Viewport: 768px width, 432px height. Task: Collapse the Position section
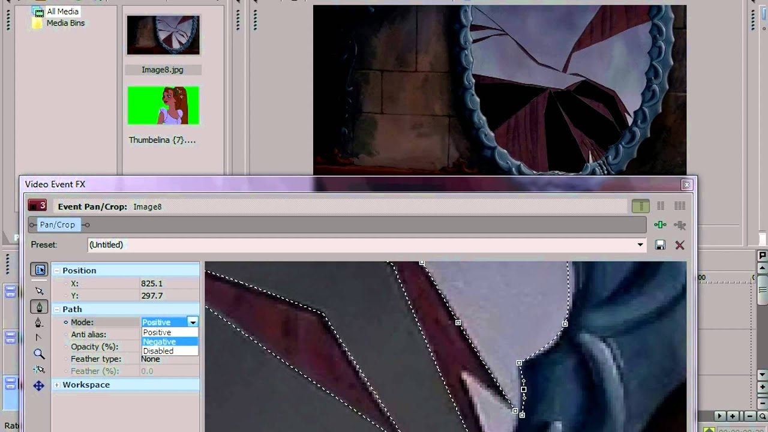pos(57,271)
